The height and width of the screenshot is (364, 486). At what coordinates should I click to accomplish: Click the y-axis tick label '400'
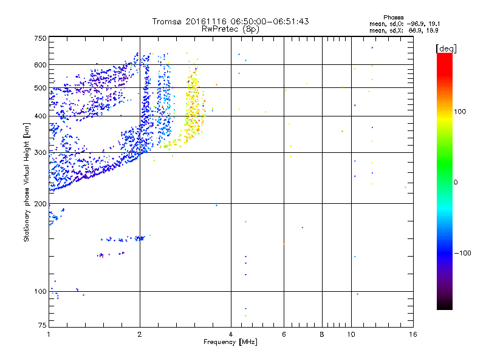click(40, 116)
